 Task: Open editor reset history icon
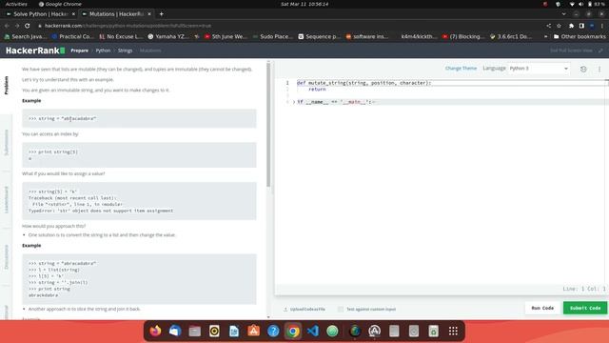(x=583, y=69)
